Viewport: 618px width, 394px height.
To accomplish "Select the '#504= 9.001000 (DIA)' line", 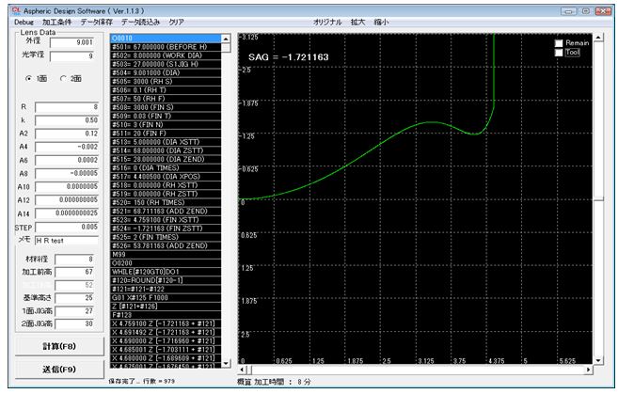I will [166, 73].
